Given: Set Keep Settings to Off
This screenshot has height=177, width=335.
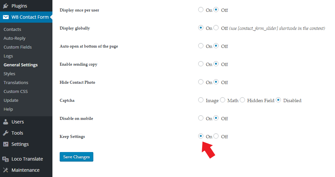Looking at the screenshot, I should click(x=216, y=136).
